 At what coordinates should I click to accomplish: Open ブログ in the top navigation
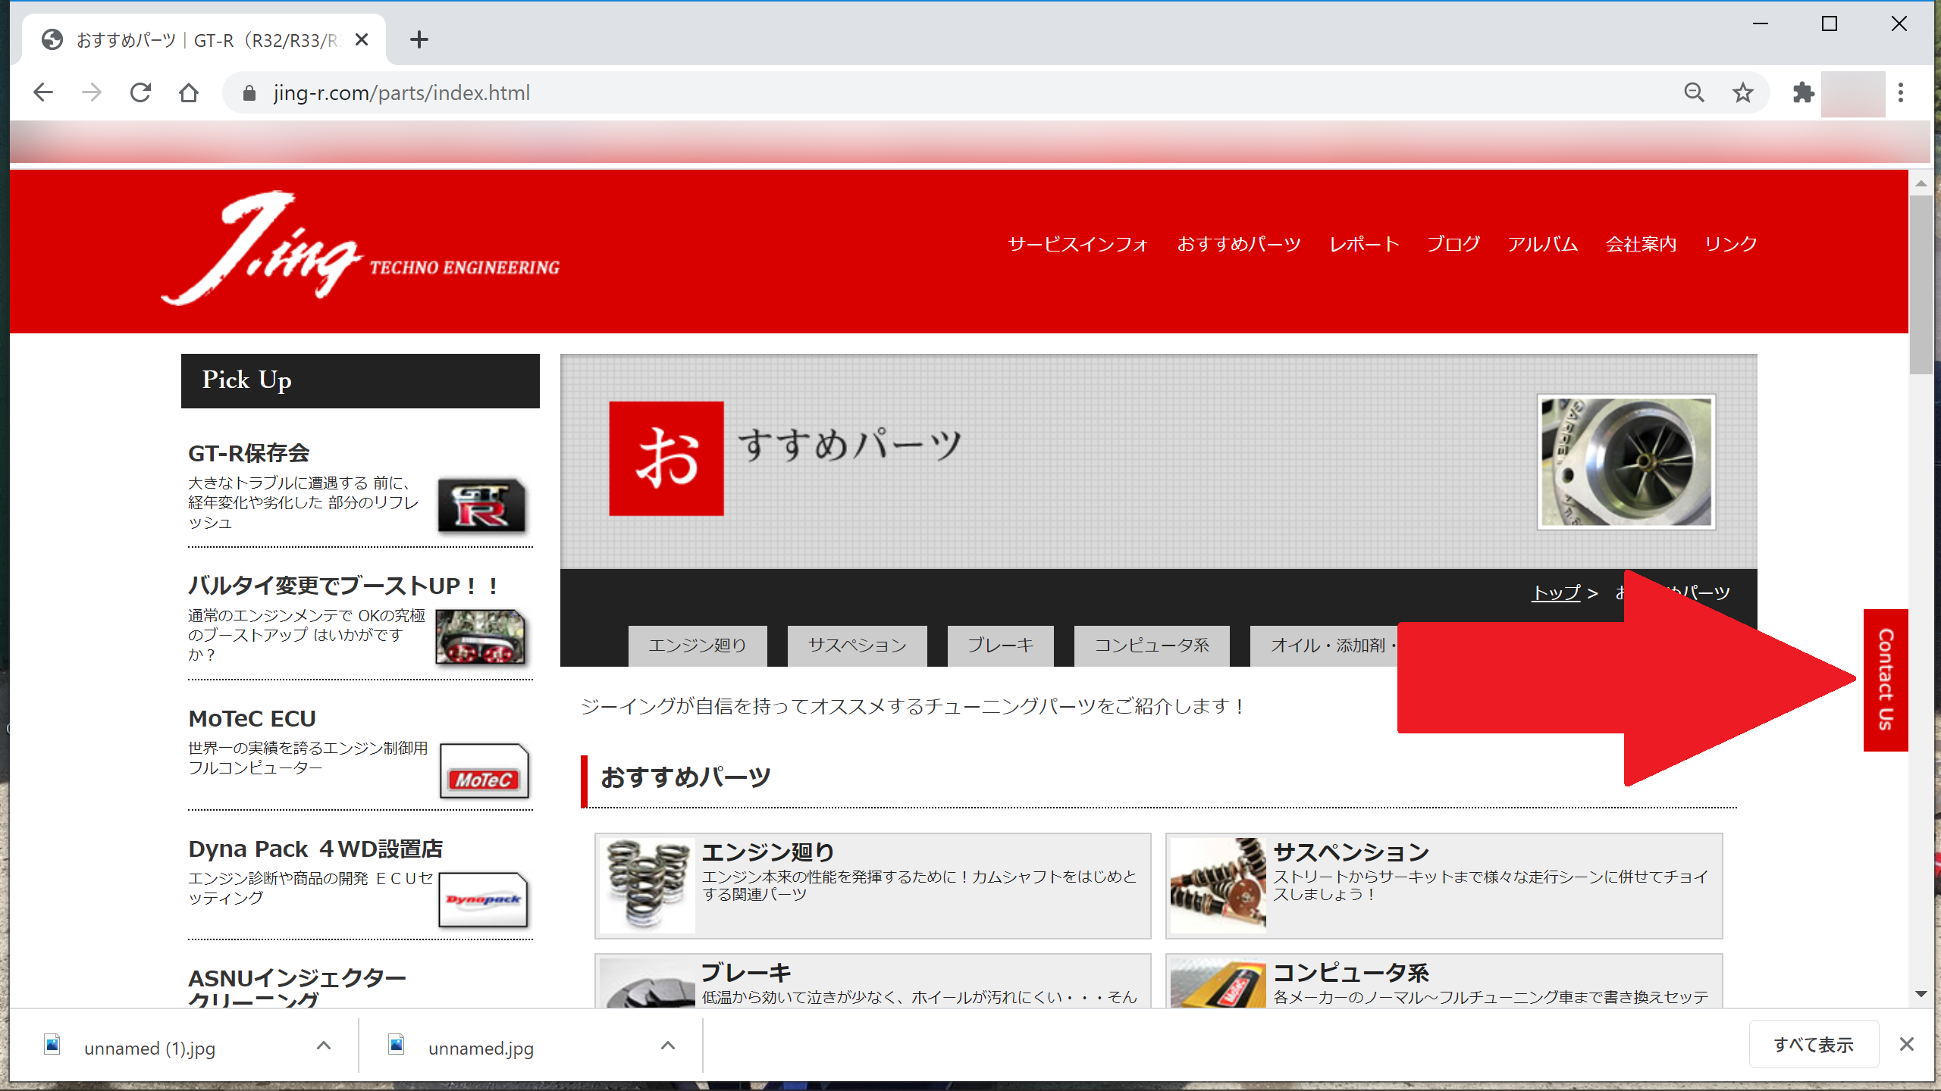tap(1453, 244)
